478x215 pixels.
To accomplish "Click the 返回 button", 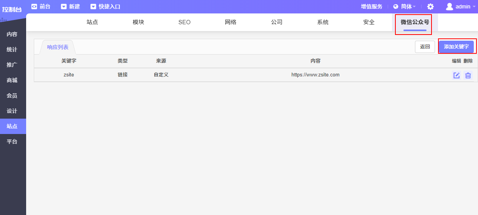I will 425,47.
